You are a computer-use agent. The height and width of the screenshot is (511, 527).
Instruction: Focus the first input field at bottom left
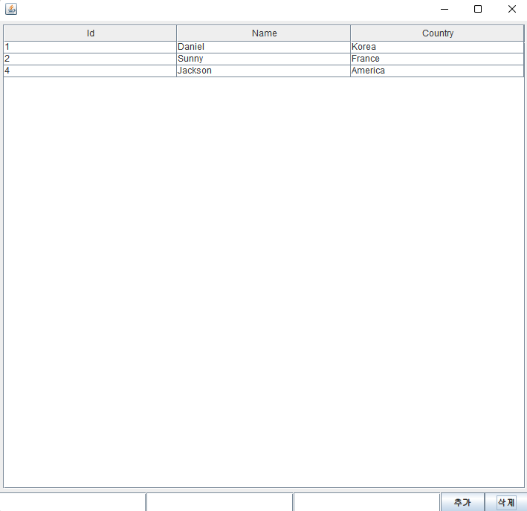click(73, 502)
